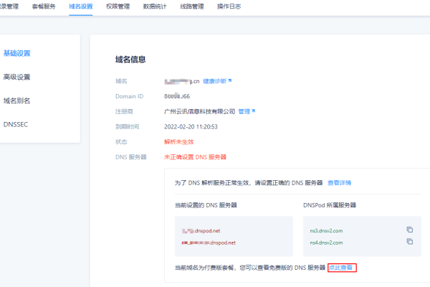Switch to the 线路管理 tab
Image resolution: width=430 pixels, height=287 pixels.
[191, 6]
